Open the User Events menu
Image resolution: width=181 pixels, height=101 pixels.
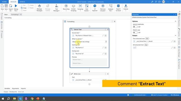pyautogui.click(x=87, y=8)
